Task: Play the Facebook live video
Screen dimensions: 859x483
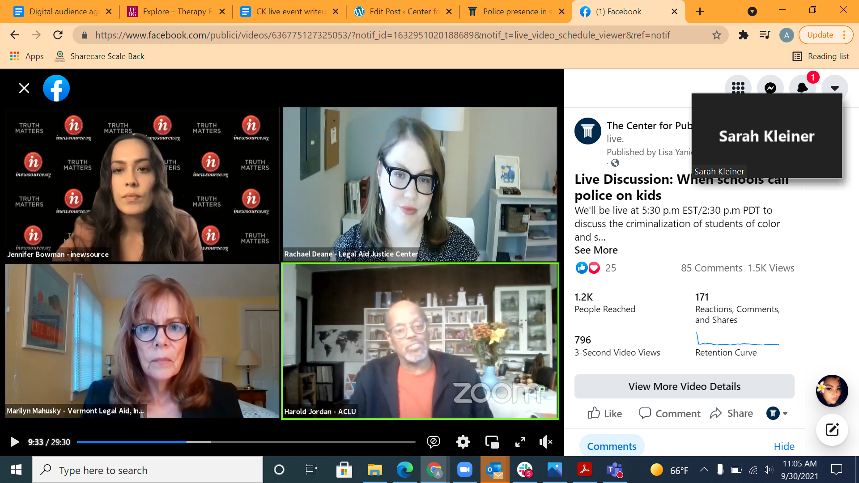Action: point(14,442)
